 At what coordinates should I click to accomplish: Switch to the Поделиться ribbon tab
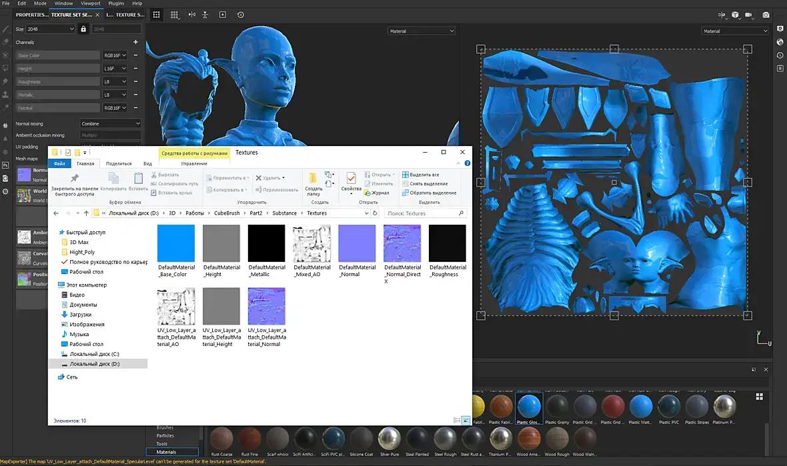[x=119, y=163]
